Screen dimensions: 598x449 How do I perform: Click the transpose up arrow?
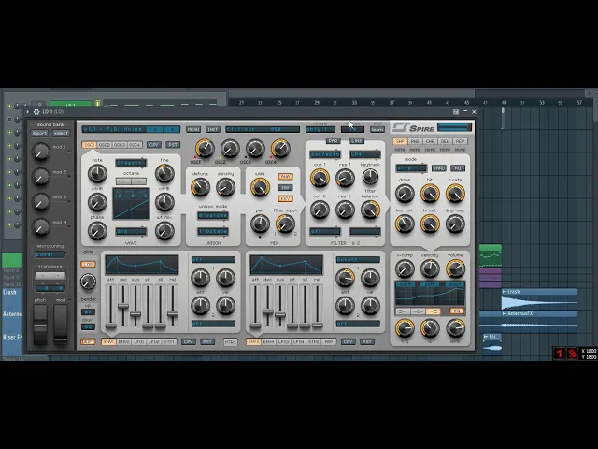click(x=58, y=275)
